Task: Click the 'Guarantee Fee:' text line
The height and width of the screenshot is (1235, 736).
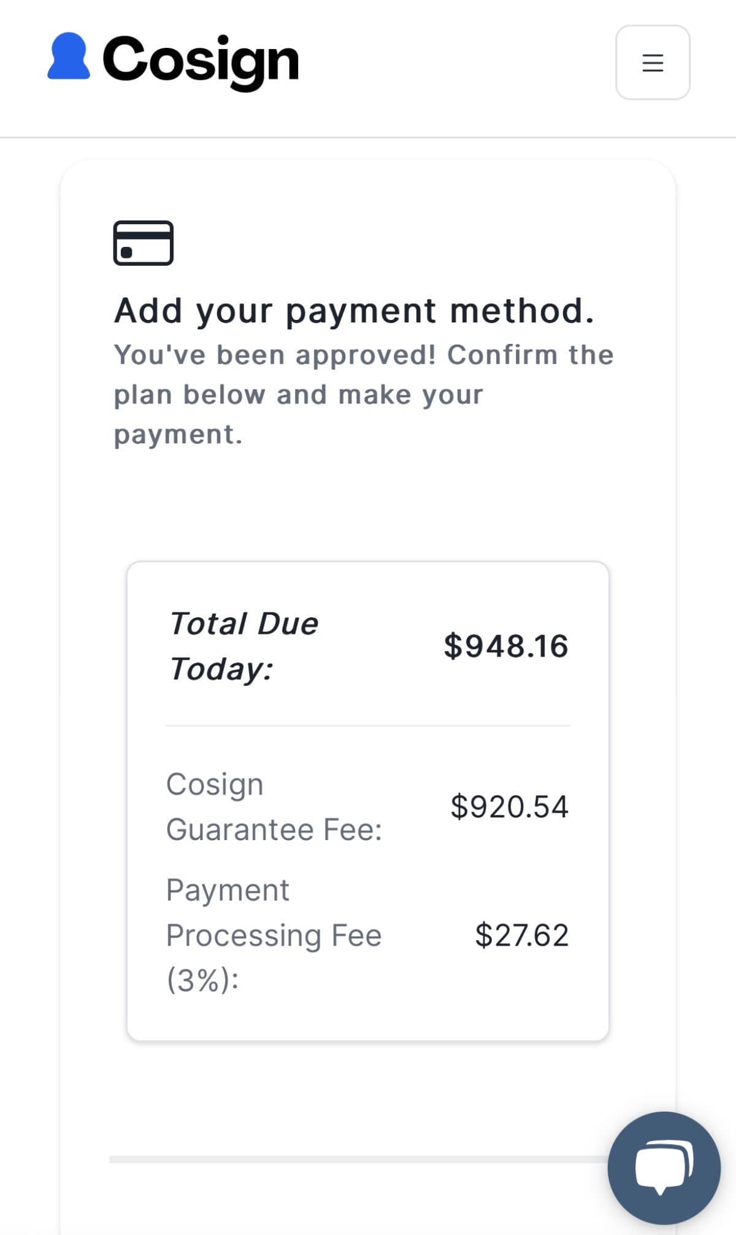Action: [x=274, y=830]
